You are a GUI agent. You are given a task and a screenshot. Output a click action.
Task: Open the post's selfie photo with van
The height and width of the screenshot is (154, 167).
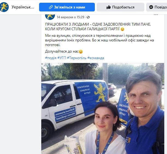103,108
